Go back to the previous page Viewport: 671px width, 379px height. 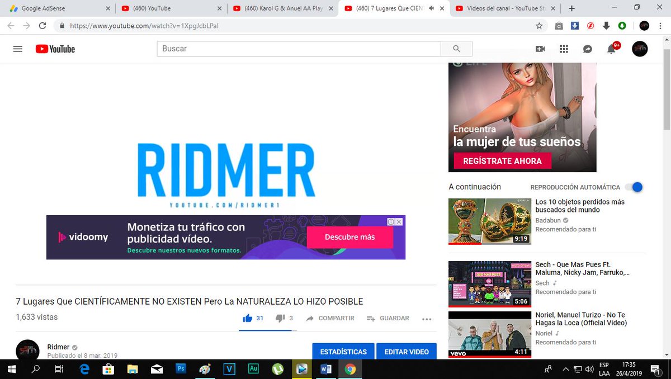[x=11, y=26]
